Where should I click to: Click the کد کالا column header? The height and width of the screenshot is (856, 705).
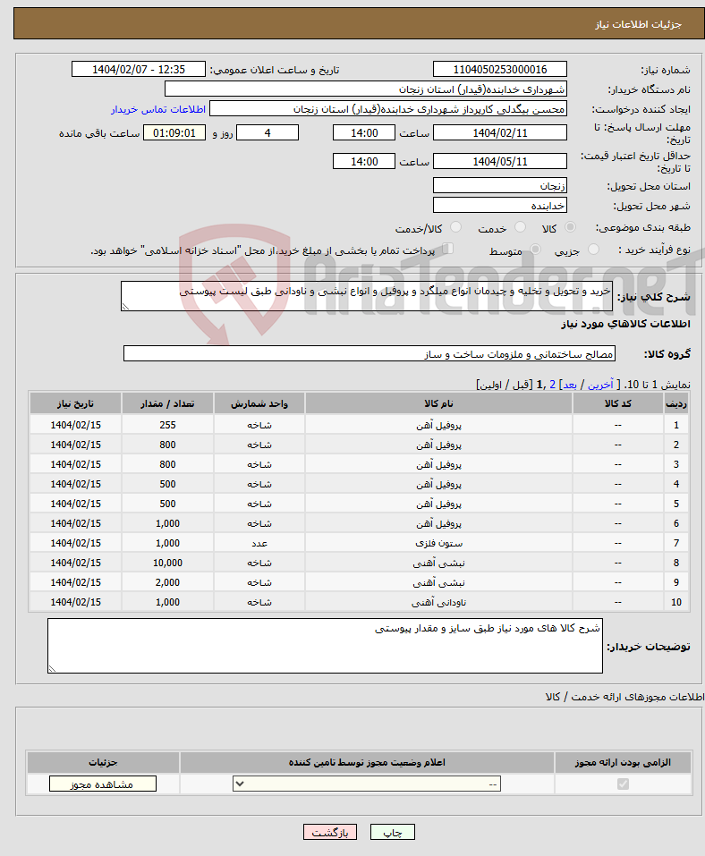coord(617,403)
